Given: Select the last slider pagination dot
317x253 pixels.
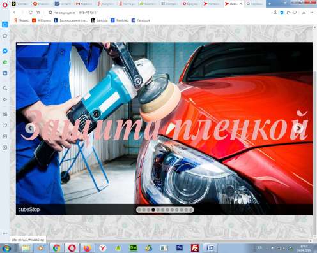Looking at the screenshot, I should [x=191, y=210].
